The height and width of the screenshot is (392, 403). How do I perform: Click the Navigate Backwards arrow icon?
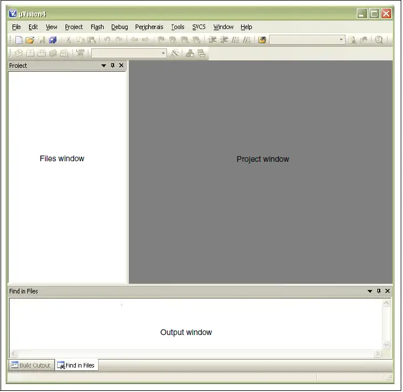(134, 40)
